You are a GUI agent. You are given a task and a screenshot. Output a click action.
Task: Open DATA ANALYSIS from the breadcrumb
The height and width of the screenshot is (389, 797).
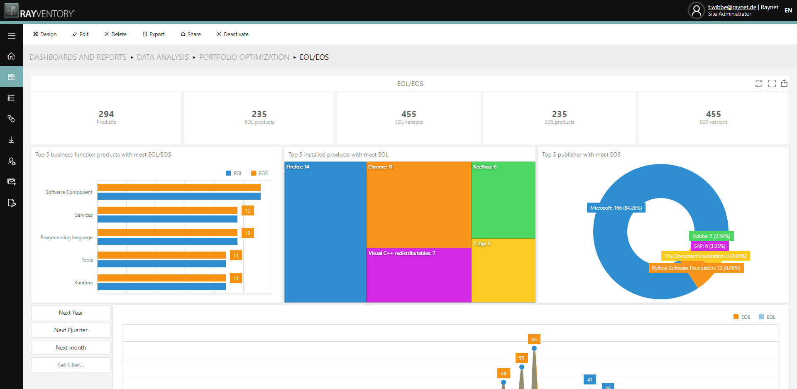pos(163,57)
